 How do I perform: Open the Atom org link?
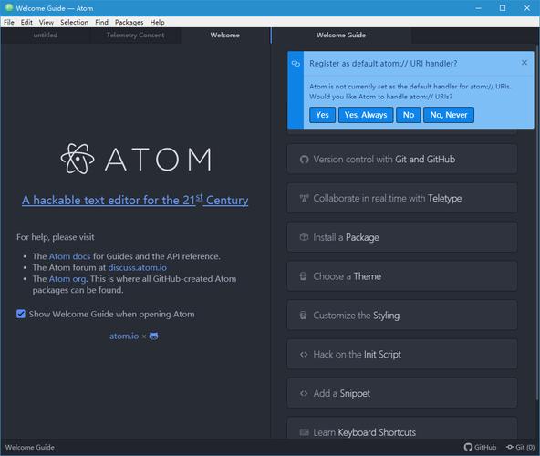point(68,279)
